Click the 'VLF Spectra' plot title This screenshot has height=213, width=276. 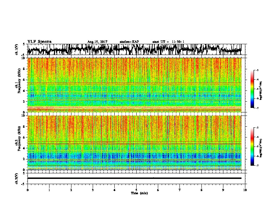(x=39, y=42)
